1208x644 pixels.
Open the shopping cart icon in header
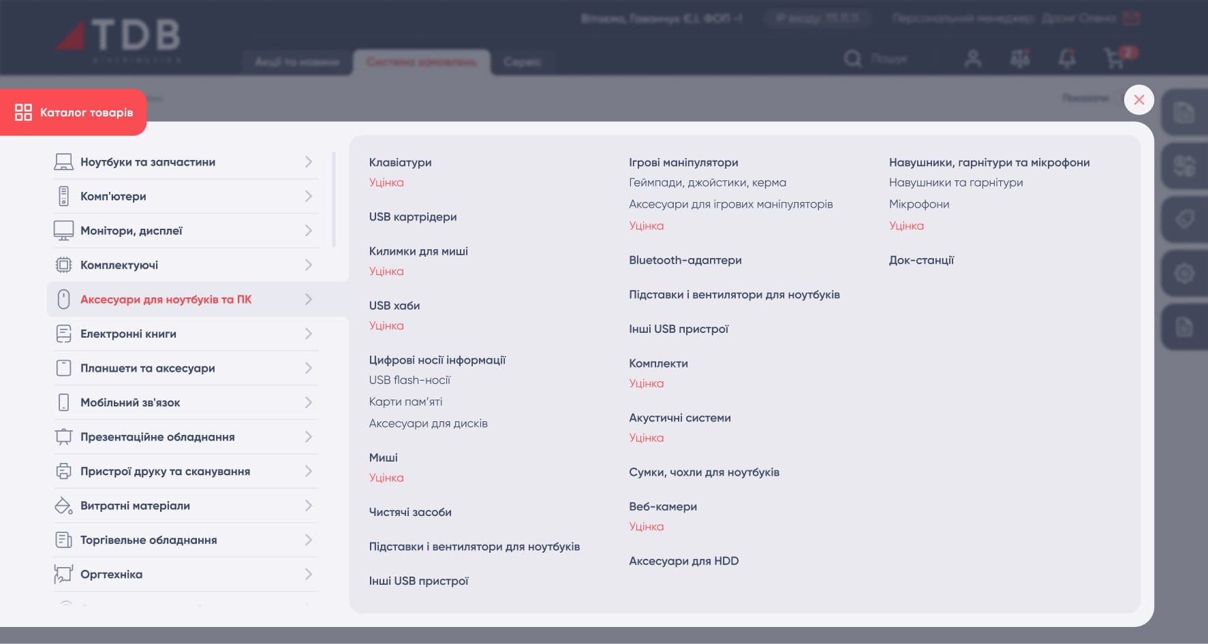pyautogui.click(x=1115, y=59)
